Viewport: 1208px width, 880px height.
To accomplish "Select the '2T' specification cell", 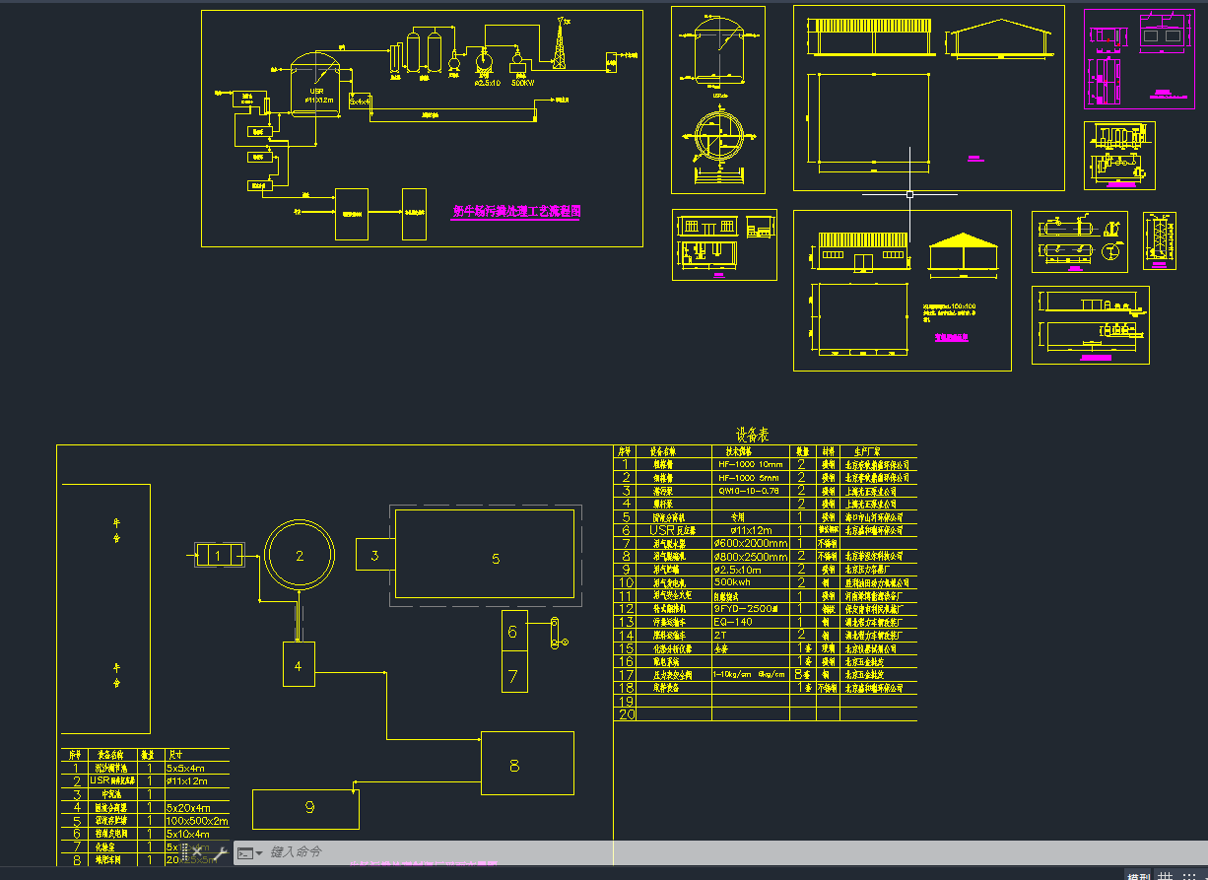I will 720,635.
